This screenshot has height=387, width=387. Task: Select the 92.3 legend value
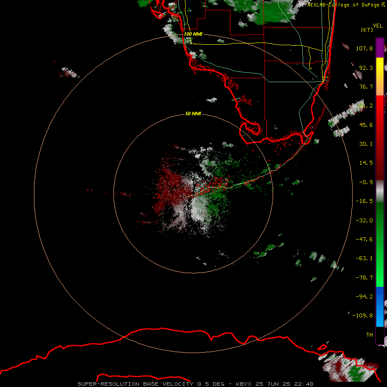366,68
